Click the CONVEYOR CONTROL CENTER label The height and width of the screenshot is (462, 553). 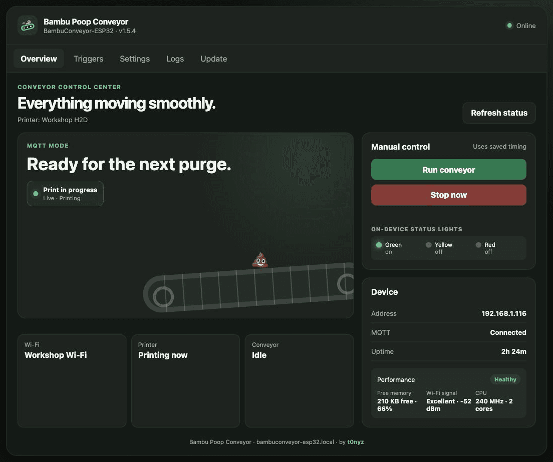click(69, 87)
